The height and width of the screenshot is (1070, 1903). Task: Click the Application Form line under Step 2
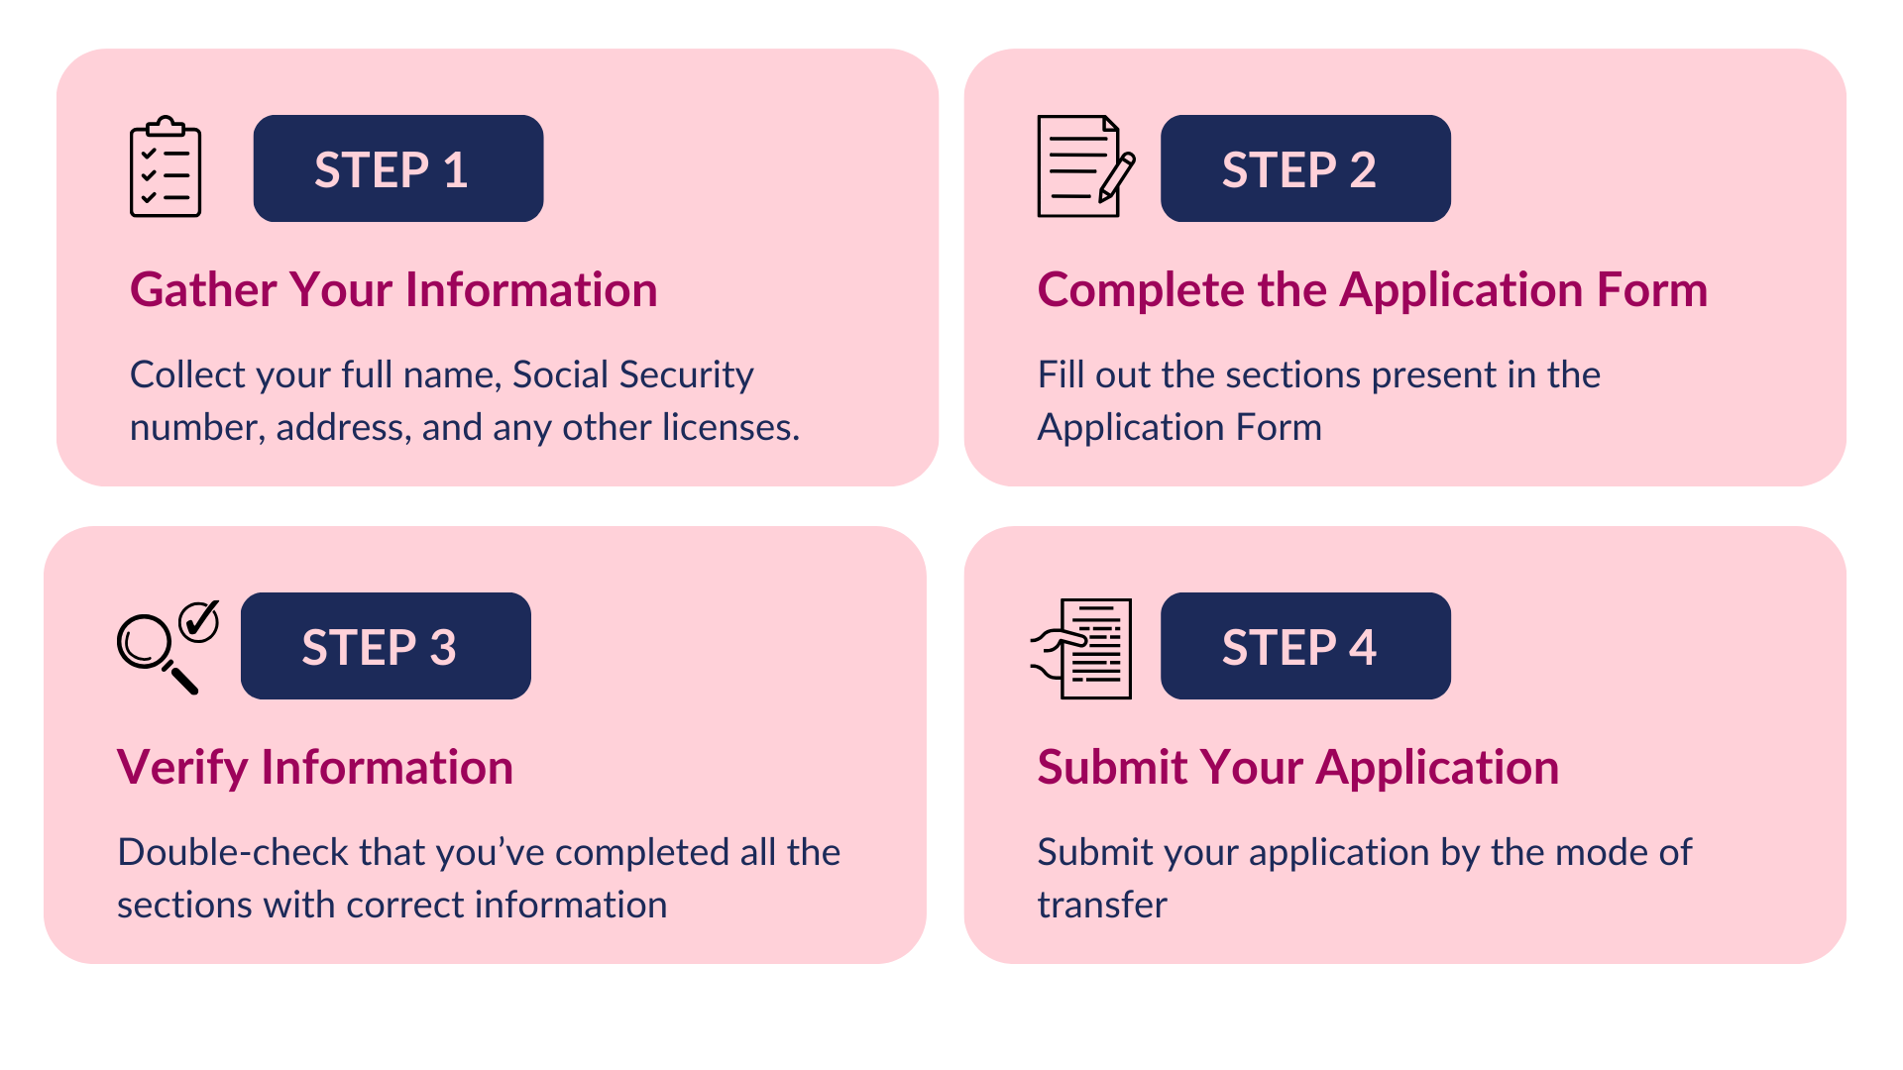[x=1179, y=428]
